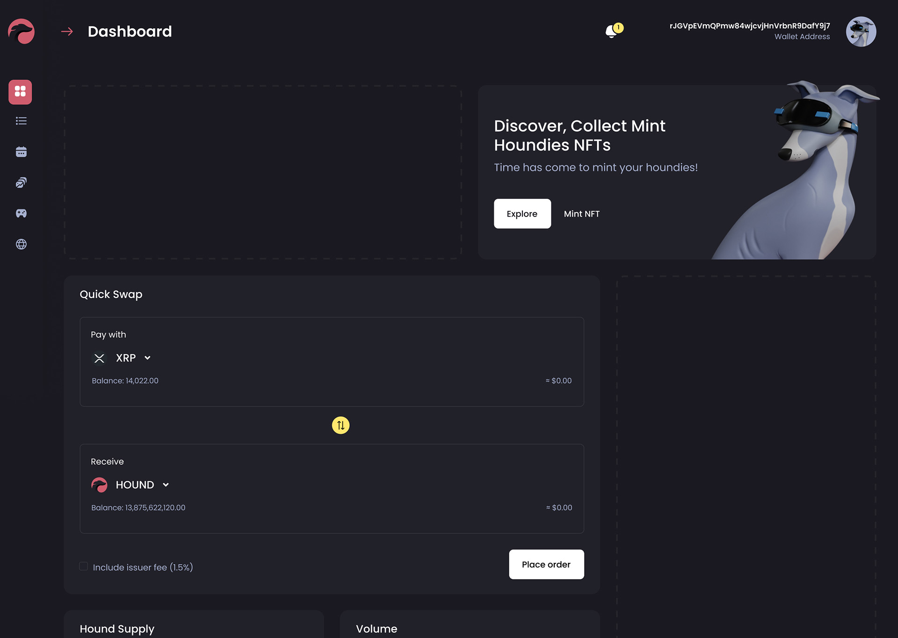This screenshot has width=898, height=638.
Task: Enable Include issuer fee checkbox
Action: (84, 566)
